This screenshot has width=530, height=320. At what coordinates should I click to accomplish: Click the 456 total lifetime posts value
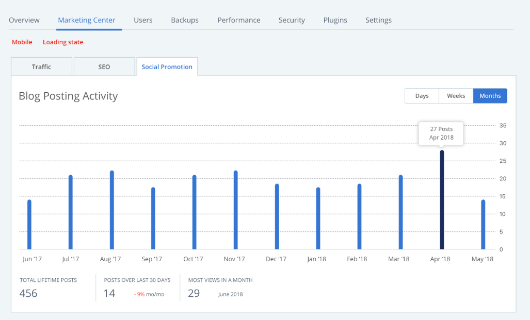point(28,293)
